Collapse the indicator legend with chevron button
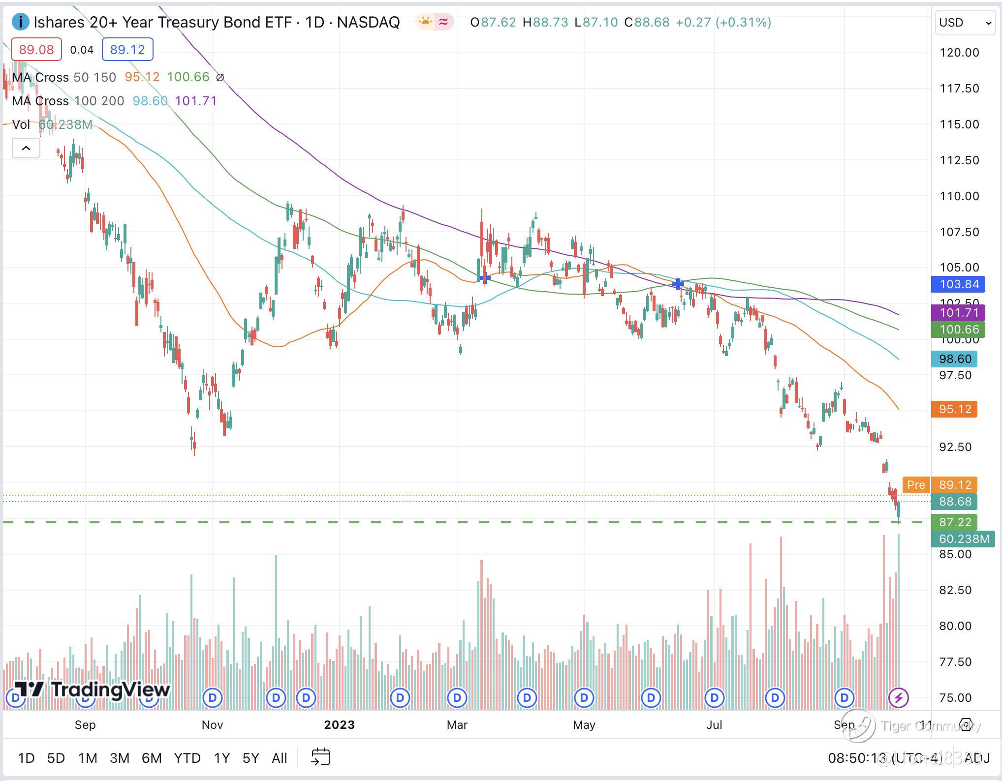 click(26, 148)
